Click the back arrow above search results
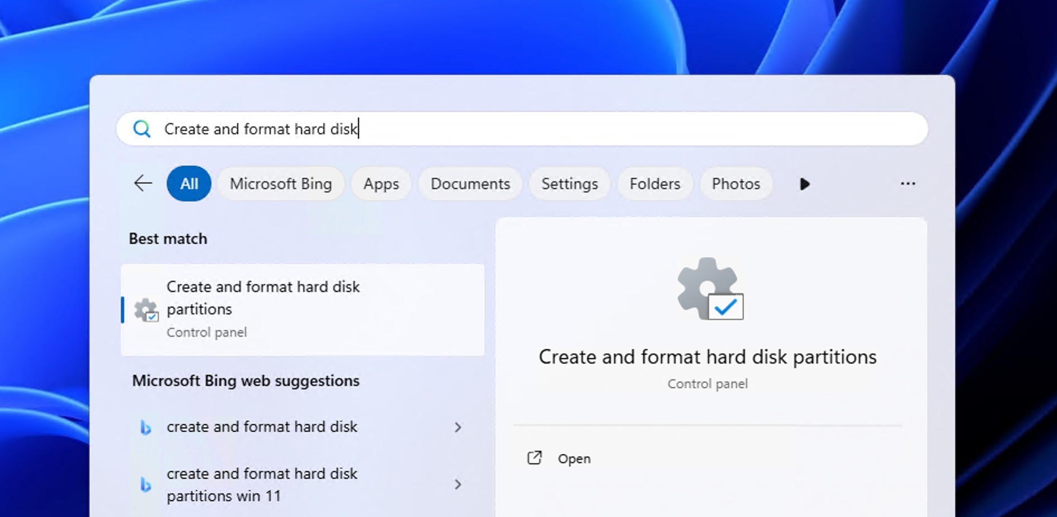 coord(143,184)
